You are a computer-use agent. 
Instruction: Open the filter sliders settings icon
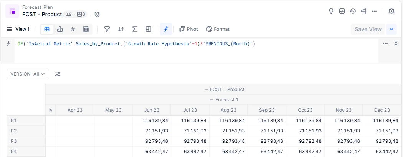pos(58,74)
